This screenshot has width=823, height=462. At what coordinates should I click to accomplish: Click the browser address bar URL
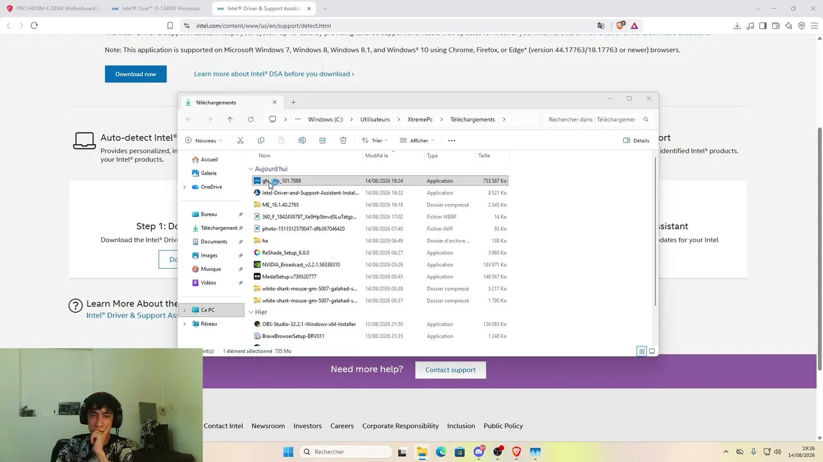coord(264,26)
